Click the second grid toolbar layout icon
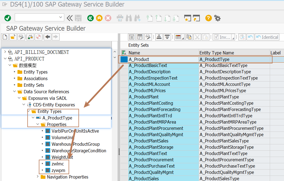Screen dimensions: 284x181 tap(140, 37)
